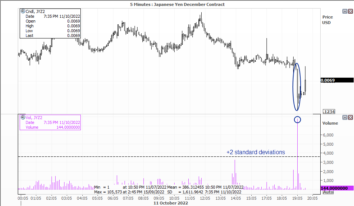Click the Date row in Cndl legend
The width and height of the screenshot is (354, 206).
(x=53, y=16)
